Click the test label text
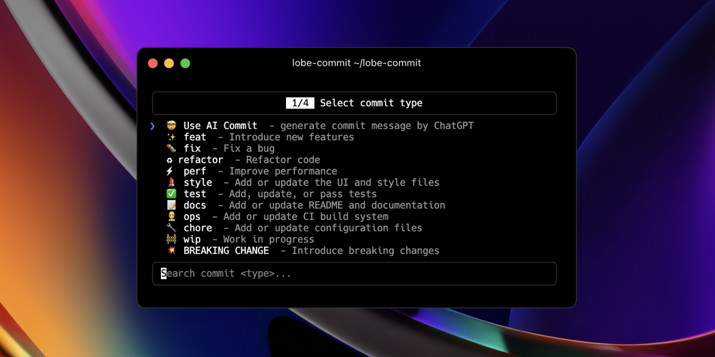Screen dimensions: 715x357 [195, 194]
